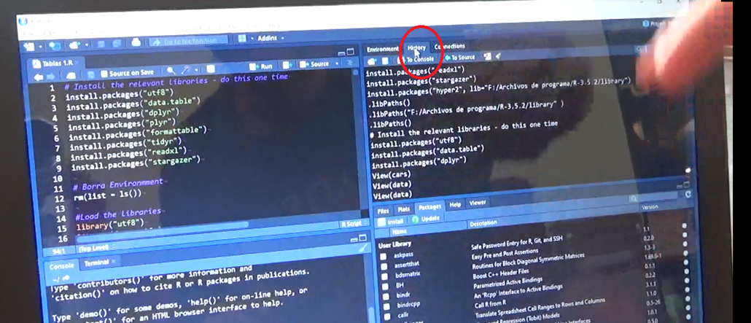Viewport: 751px width, 323px height.
Task: Open the Source button dropdown arrow
Action: pyautogui.click(x=336, y=63)
